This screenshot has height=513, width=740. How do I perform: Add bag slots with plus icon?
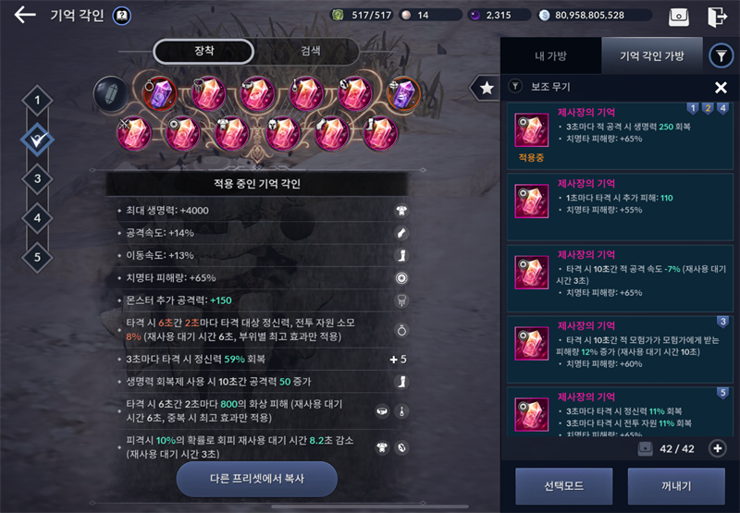tap(718, 448)
